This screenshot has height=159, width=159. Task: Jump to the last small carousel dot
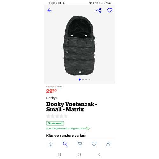[x=89, y=79]
